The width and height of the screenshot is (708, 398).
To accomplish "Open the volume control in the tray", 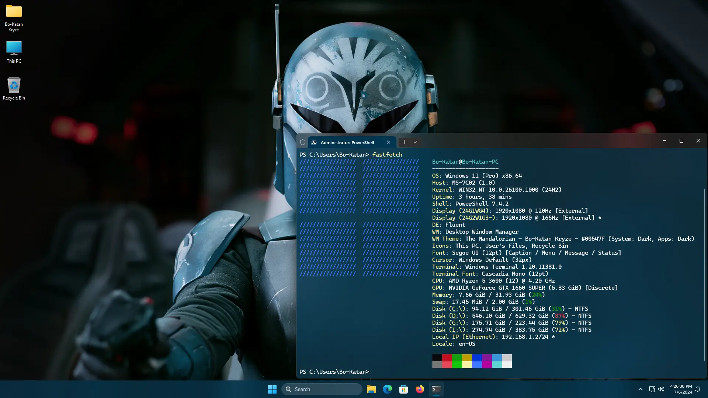I will pyautogui.click(x=661, y=389).
